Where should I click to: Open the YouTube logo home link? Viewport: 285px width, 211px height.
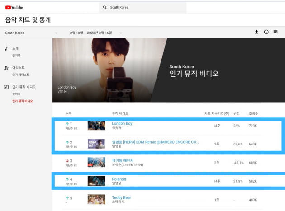[x=14, y=7]
